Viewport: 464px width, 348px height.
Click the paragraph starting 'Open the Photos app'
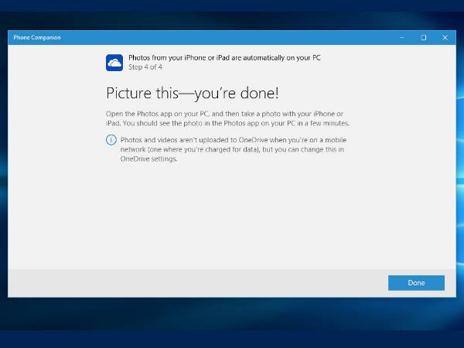[227, 119]
